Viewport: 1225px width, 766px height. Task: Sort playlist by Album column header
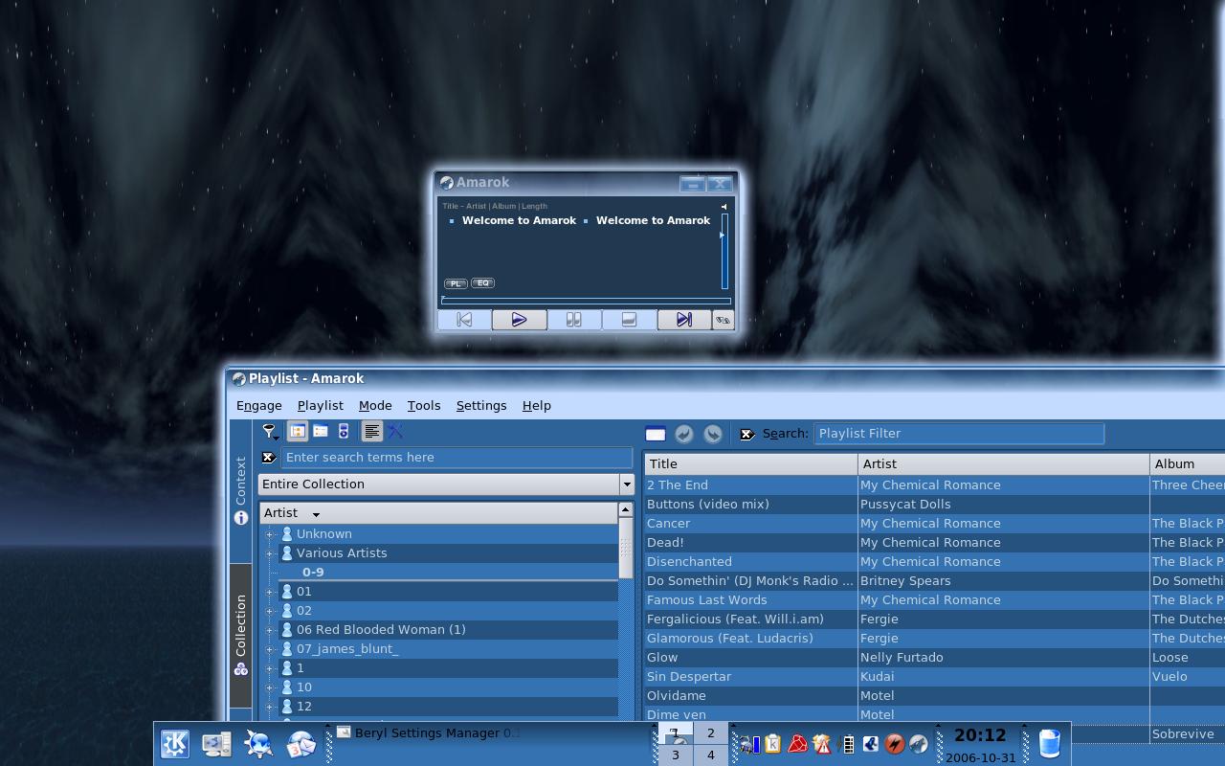(x=1188, y=463)
